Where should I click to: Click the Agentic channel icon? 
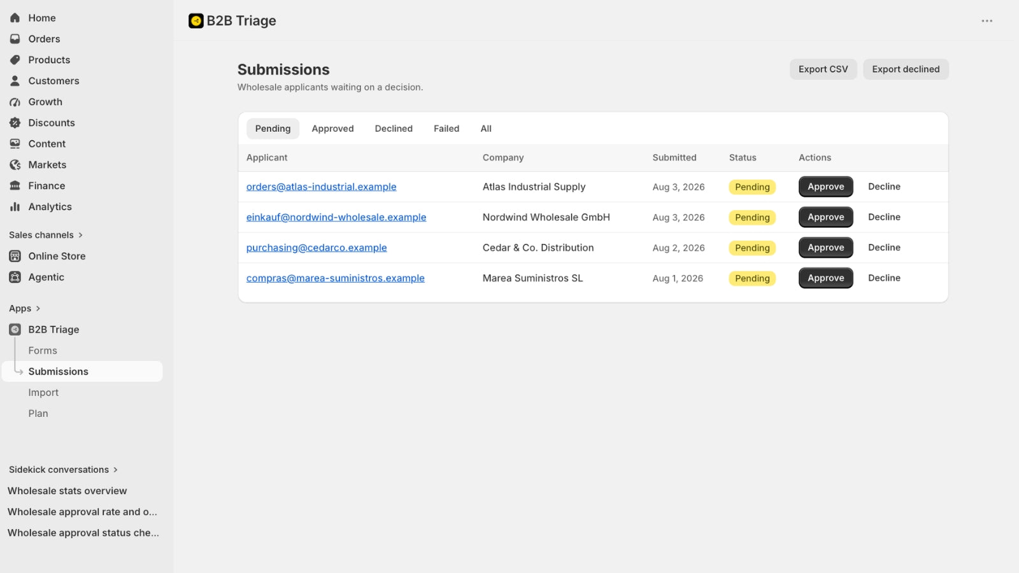coord(15,277)
